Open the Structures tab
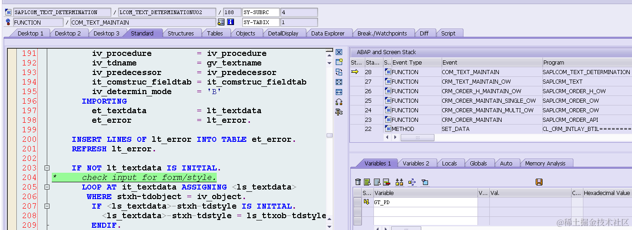The width and height of the screenshot is (632, 230). [181, 33]
